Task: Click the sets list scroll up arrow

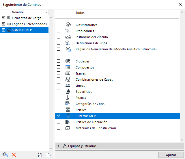Action: click(x=51, y=18)
